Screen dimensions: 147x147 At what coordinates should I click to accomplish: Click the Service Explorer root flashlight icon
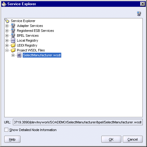coord(7,21)
